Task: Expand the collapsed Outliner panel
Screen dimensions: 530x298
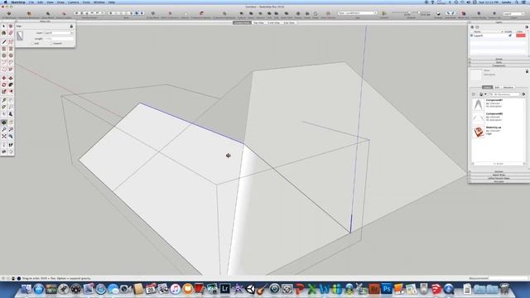Action: (x=499, y=171)
